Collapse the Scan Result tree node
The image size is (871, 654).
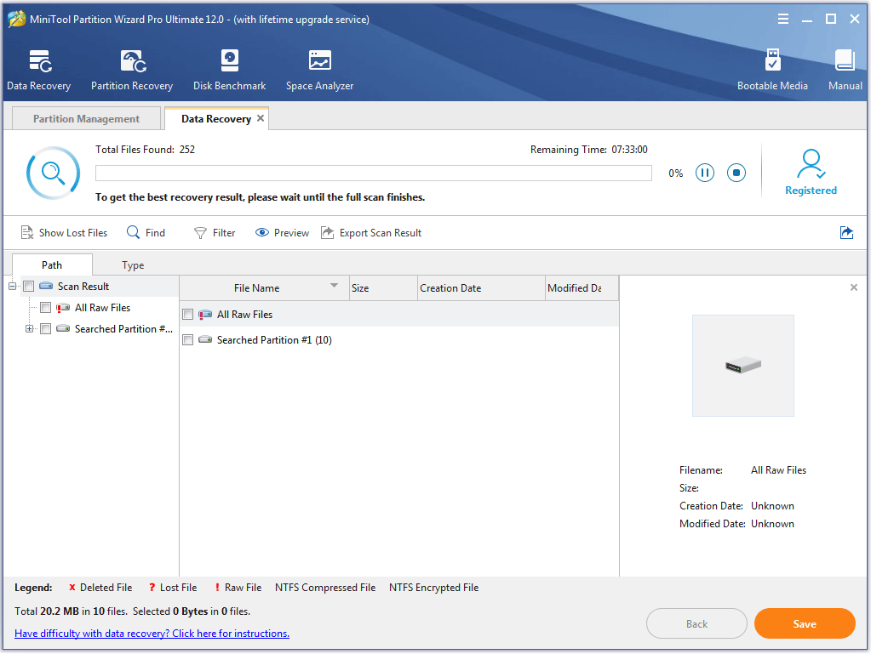[x=11, y=287]
